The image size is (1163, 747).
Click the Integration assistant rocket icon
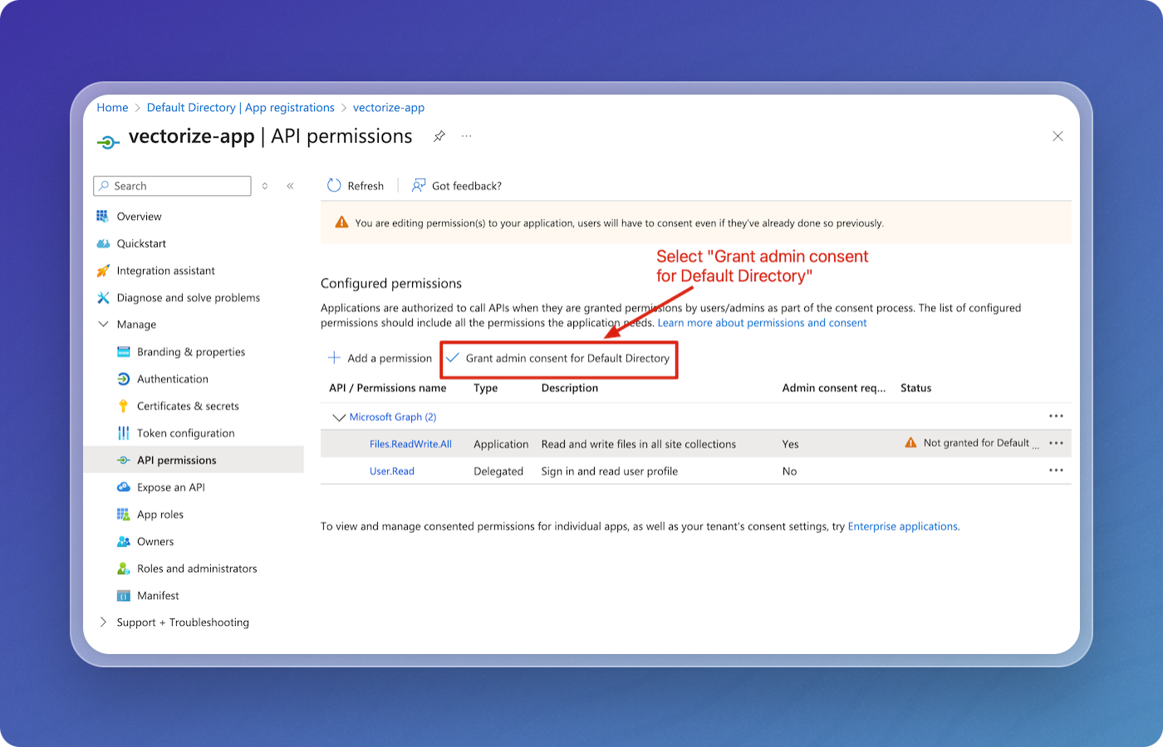(103, 271)
